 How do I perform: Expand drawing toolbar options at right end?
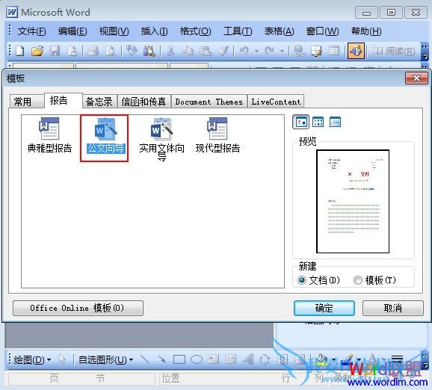coord(425,360)
